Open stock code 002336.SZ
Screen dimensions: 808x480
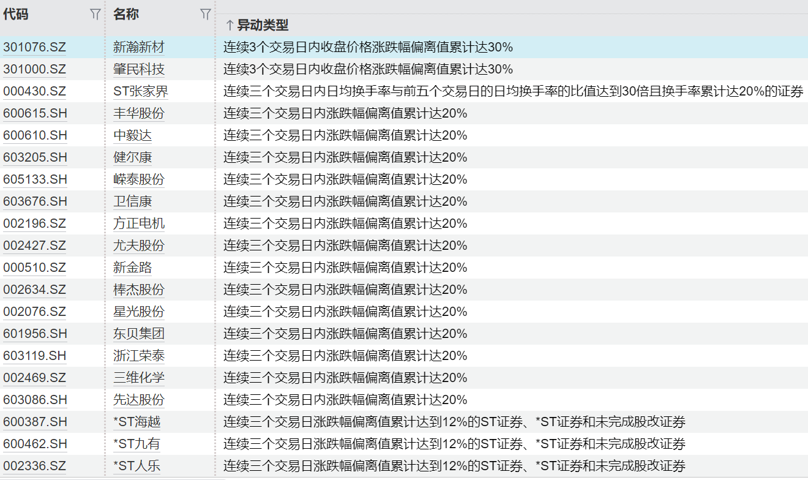point(35,466)
